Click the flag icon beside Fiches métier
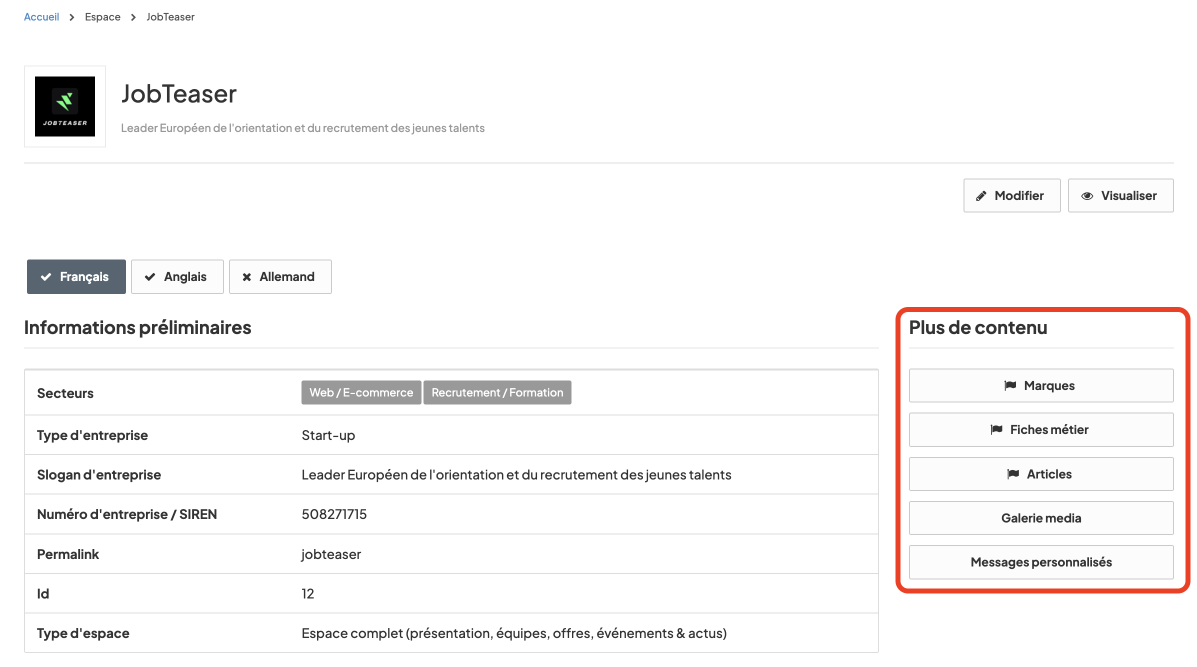Viewport: 1197px width, 667px height. [x=996, y=429]
